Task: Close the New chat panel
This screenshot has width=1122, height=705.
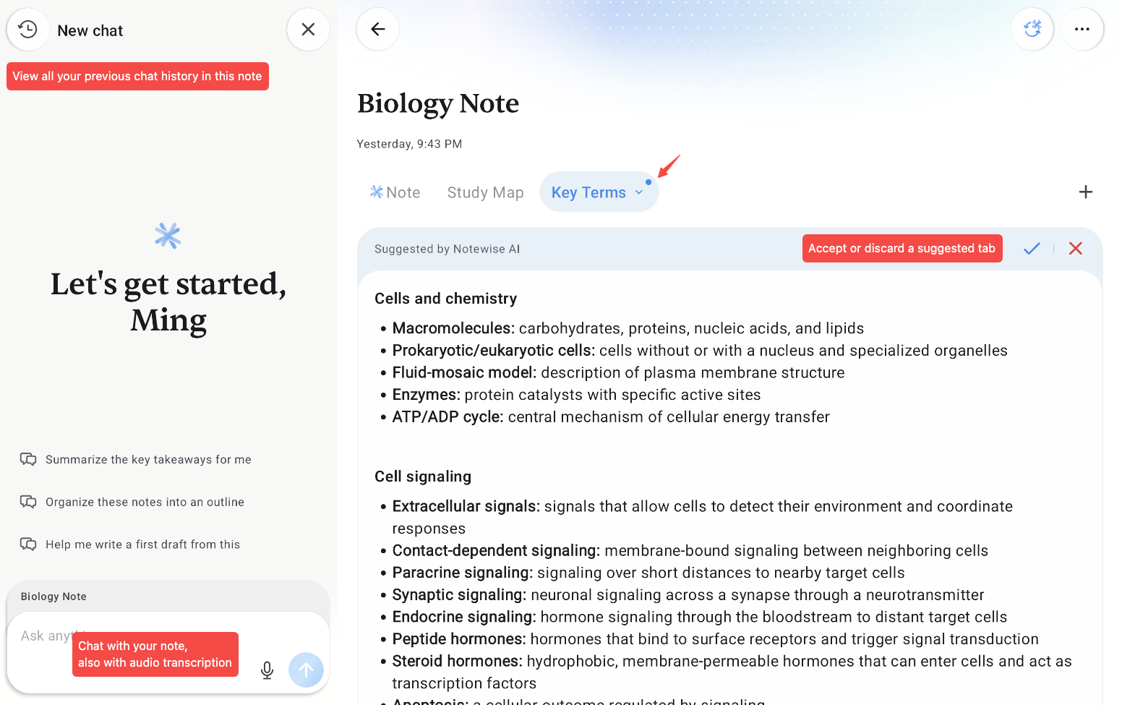Action: click(x=308, y=30)
